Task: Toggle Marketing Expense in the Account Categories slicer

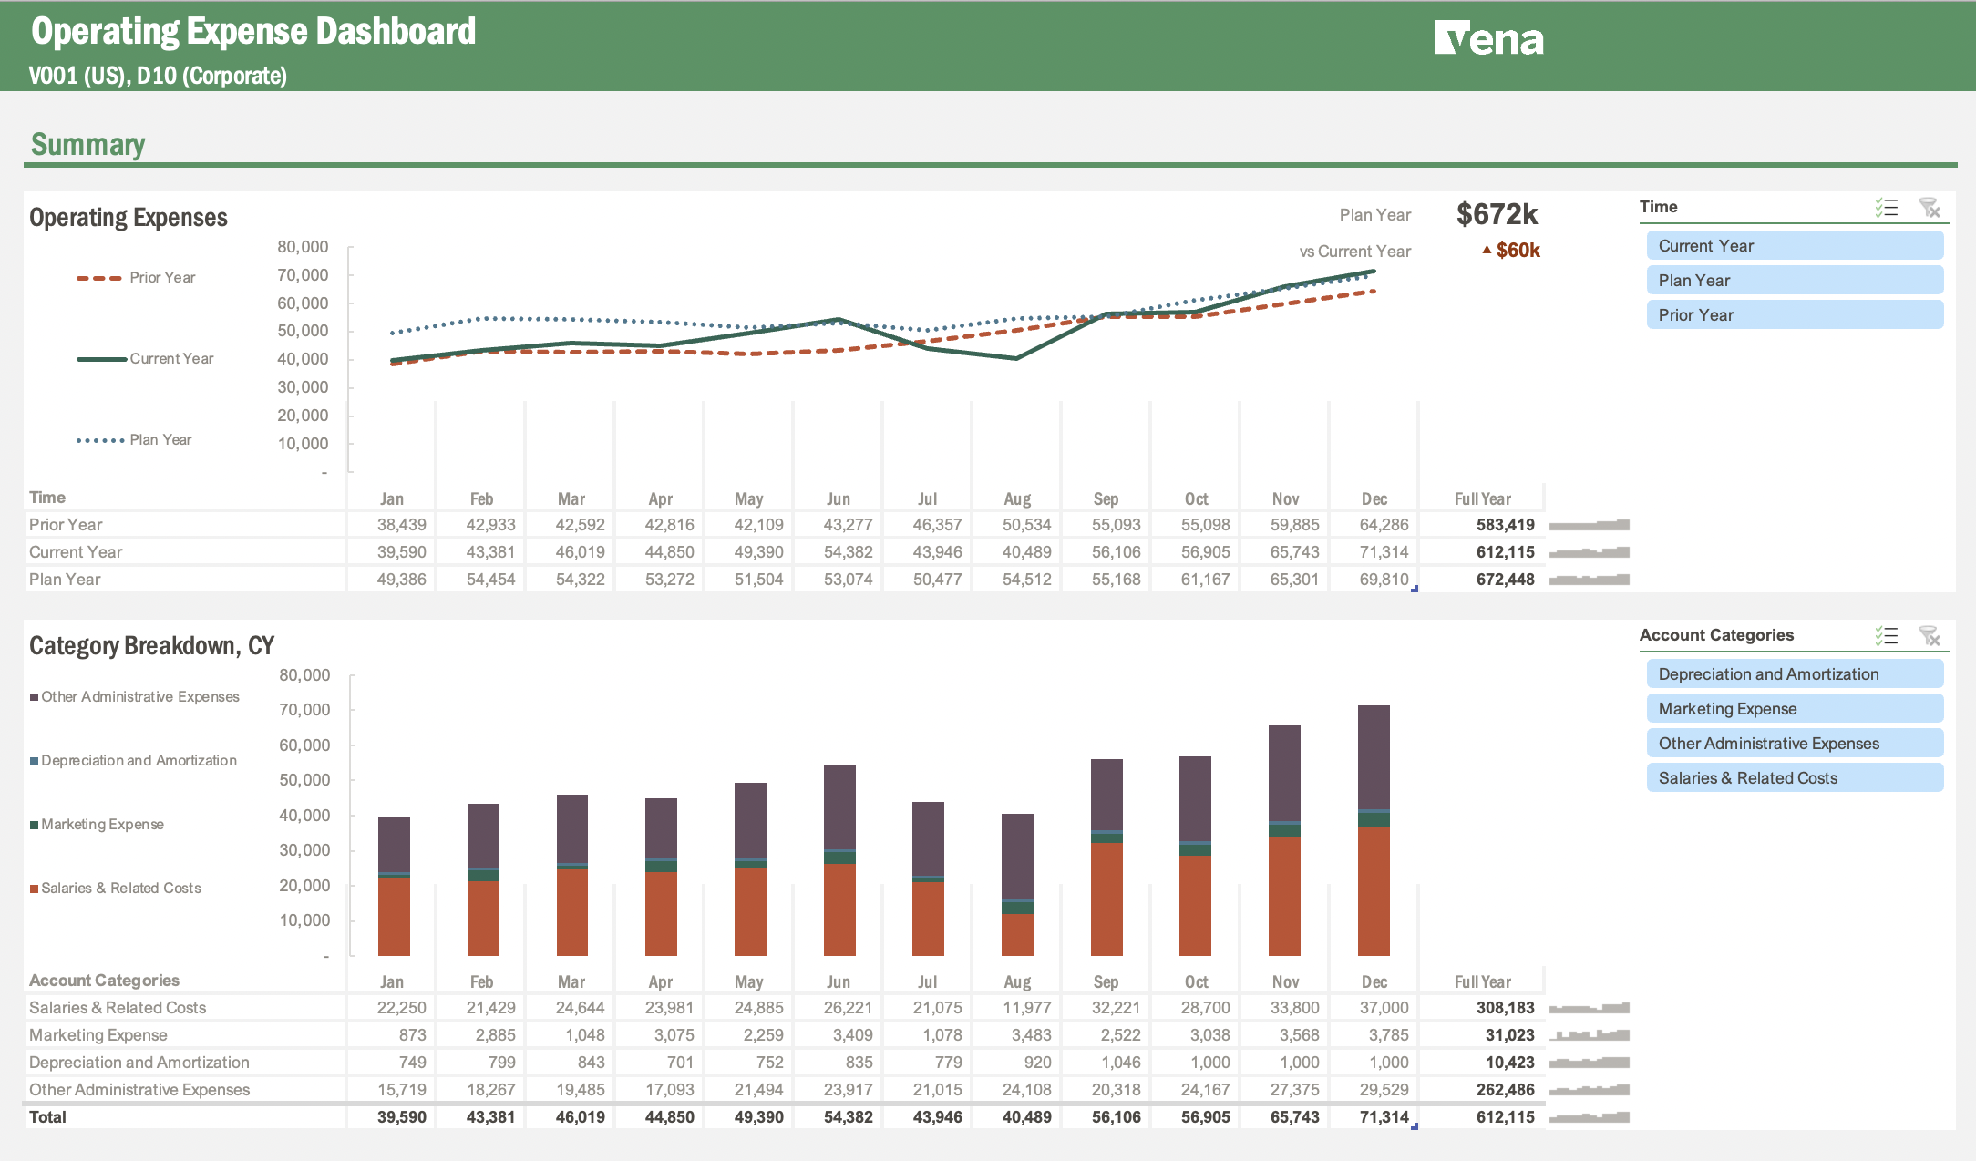Action: [1794, 708]
